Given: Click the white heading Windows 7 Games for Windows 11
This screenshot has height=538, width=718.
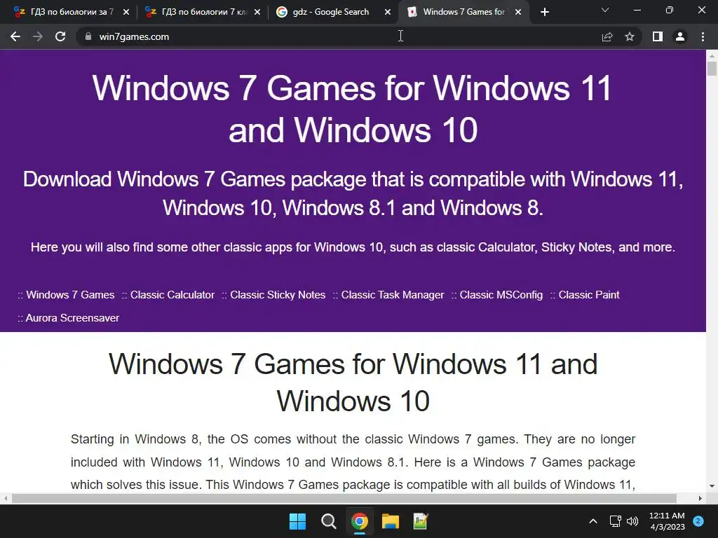Looking at the screenshot, I should point(353,109).
